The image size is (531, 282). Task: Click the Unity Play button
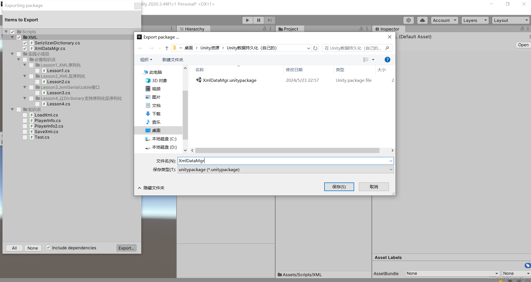(247, 20)
